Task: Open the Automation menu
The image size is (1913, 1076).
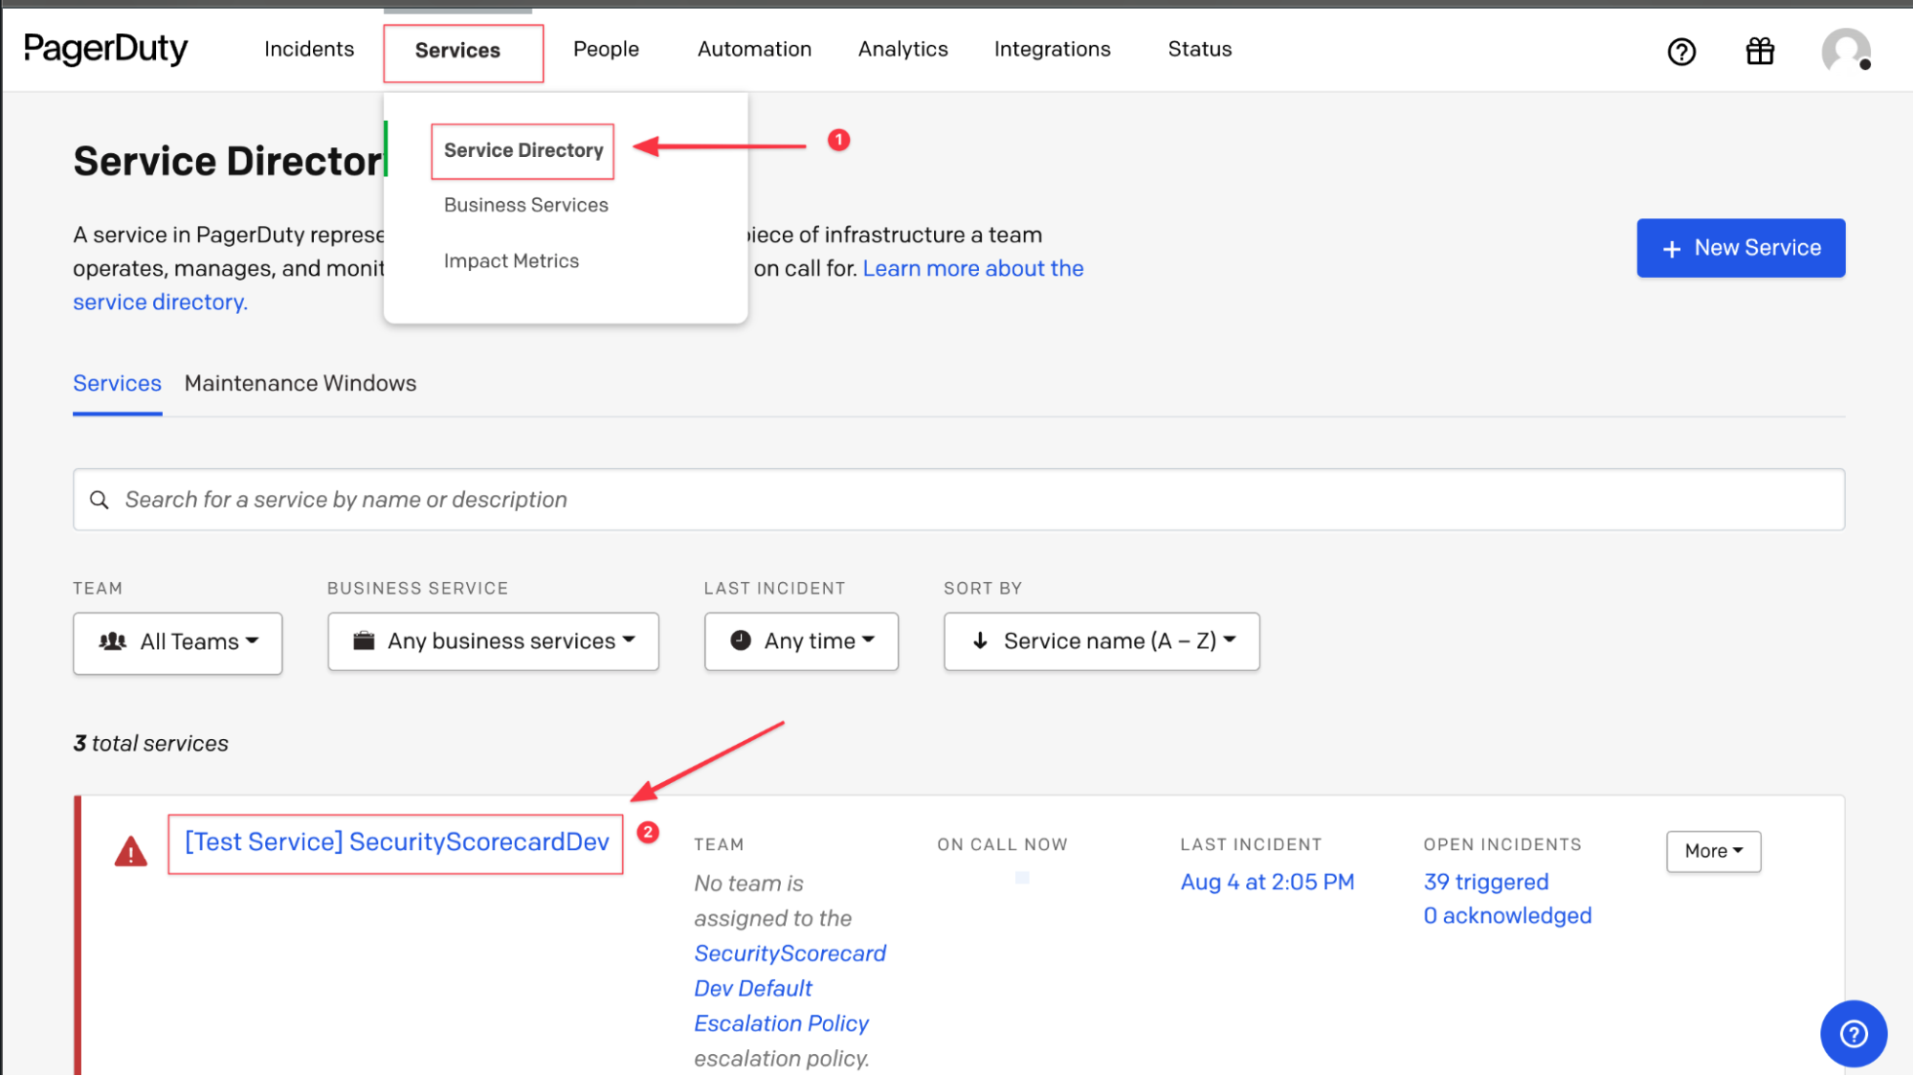Action: click(754, 49)
